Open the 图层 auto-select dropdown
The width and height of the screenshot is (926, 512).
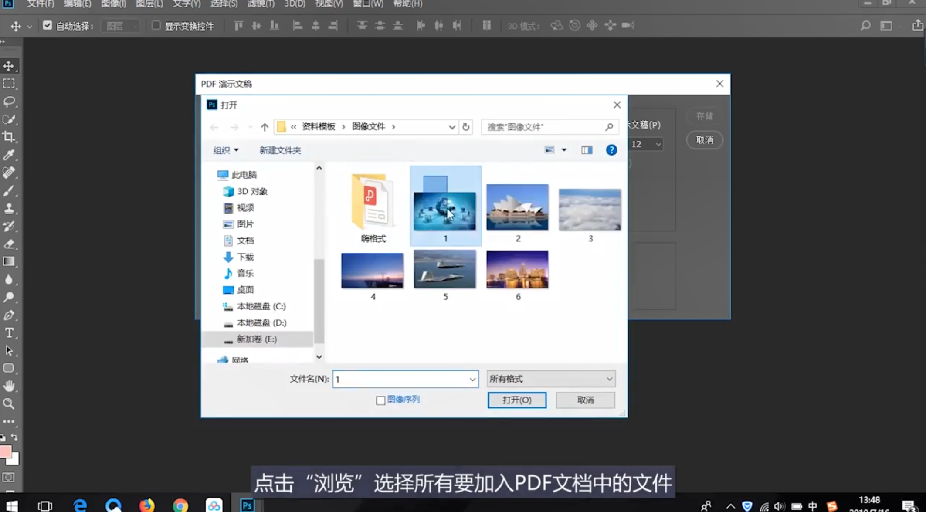[120, 26]
